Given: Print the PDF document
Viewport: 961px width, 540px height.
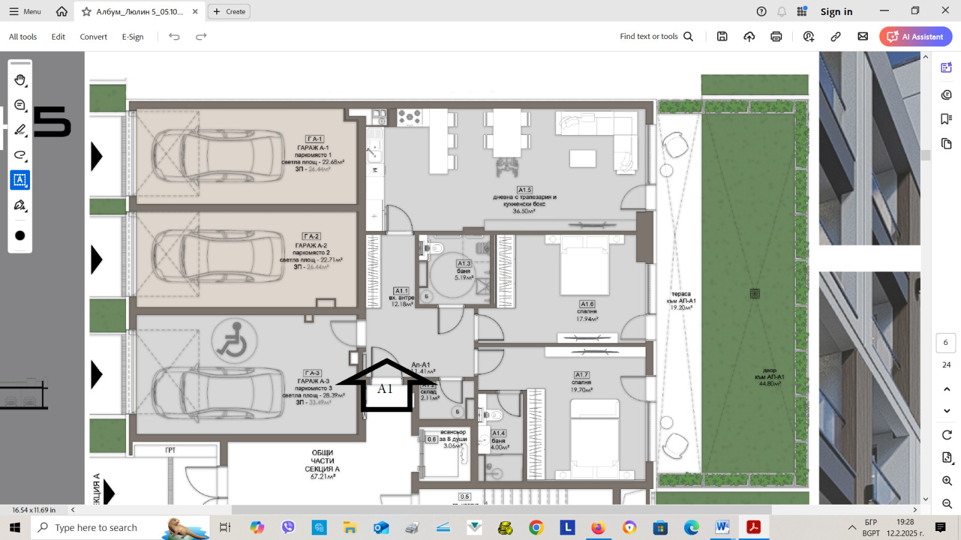Looking at the screenshot, I should [x=776, y=37].
